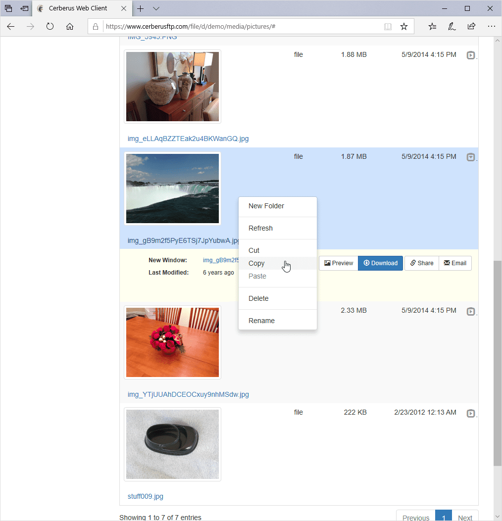This screenshot has width=502, height=521.
Task: Click the Share link icon next to Share
Action: tap(412, 263)
